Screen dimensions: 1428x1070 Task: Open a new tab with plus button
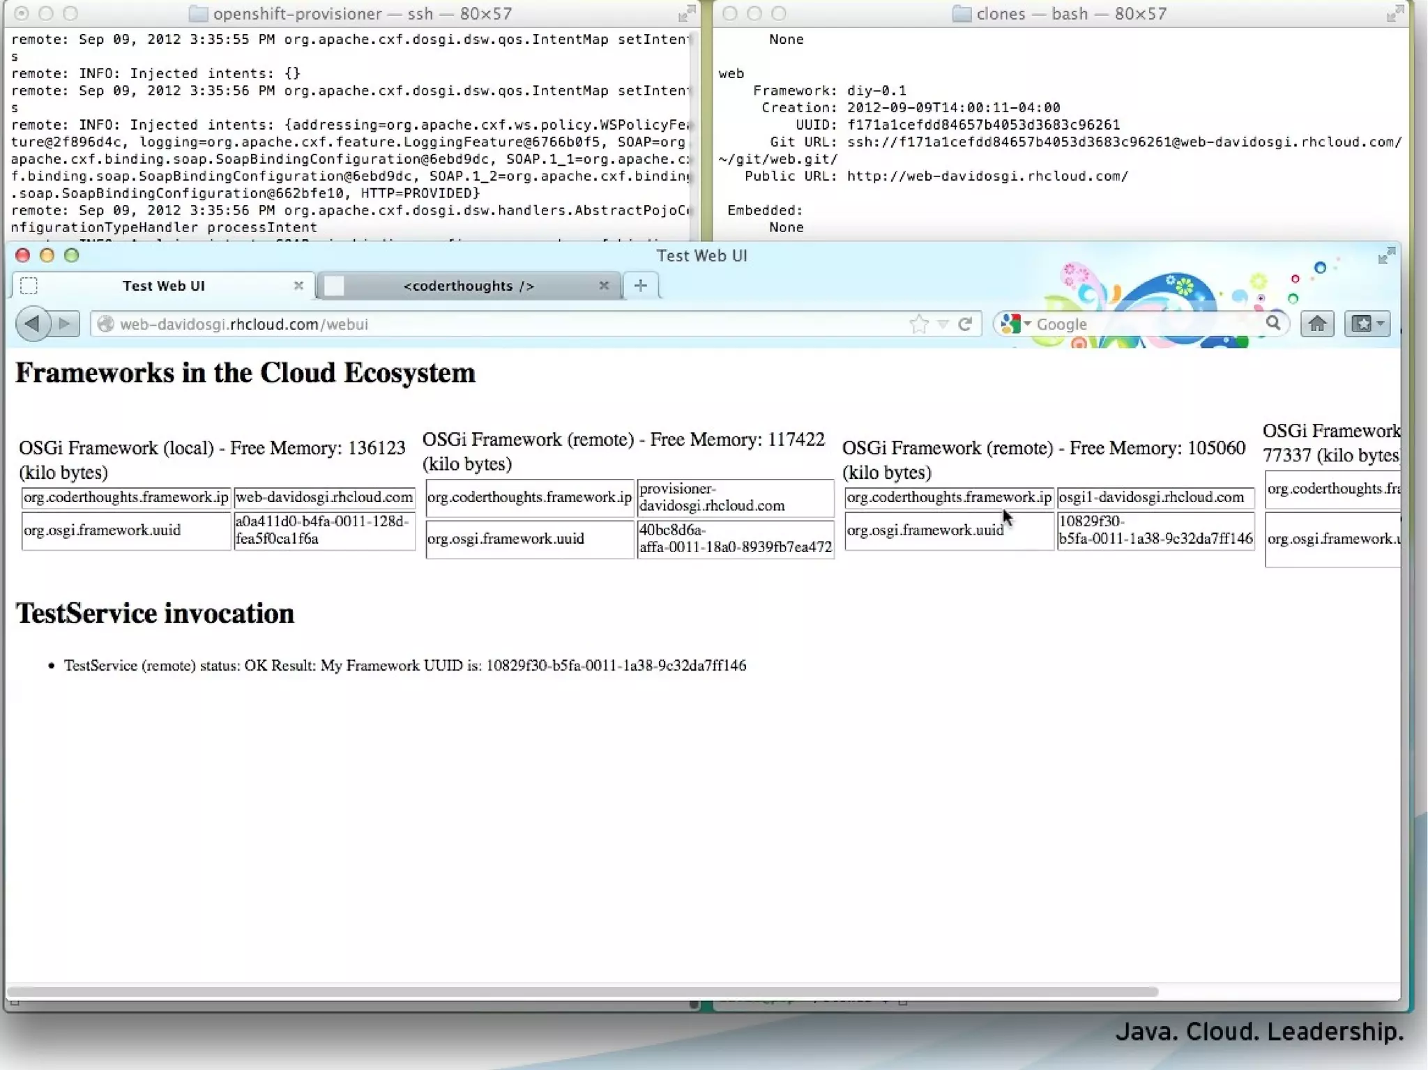tap(640, 285)
